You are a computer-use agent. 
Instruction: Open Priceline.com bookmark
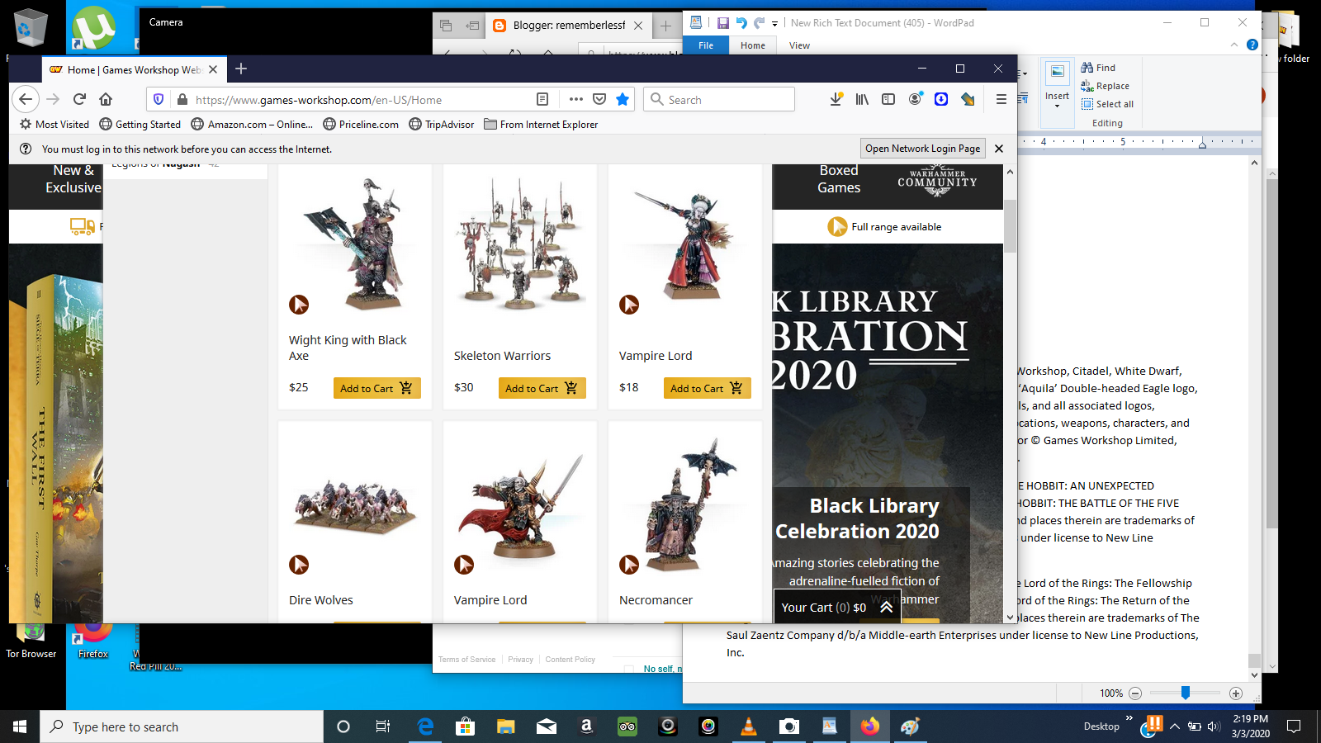point(361,125)
